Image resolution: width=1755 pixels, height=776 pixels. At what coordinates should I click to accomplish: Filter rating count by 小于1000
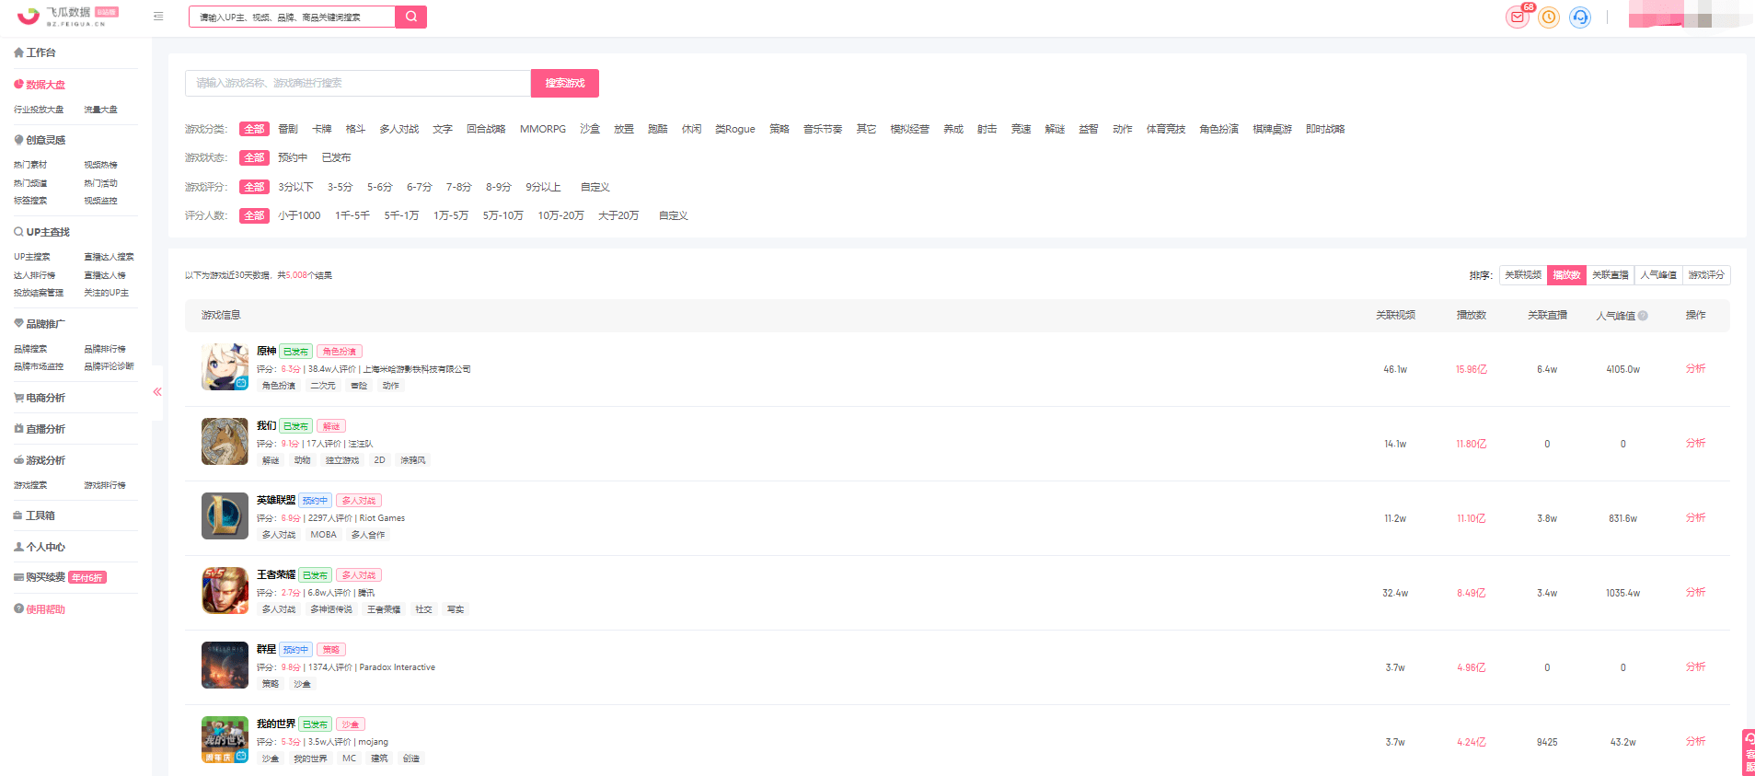coord(299,215)
